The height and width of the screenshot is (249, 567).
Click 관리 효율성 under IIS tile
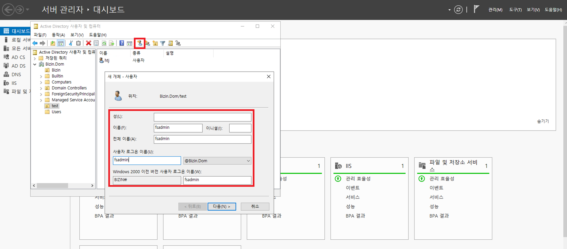coord(358,179)
